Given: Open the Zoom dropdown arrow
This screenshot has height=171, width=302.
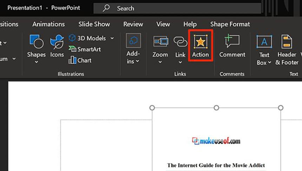Looking at the screenshot, I should pos(160,62).
